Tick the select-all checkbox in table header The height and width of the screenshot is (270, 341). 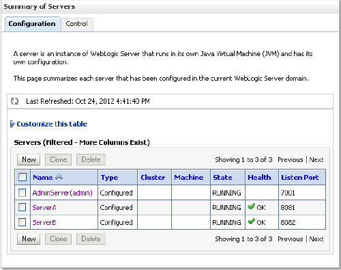pyautogui.click(x=23, y=177)
